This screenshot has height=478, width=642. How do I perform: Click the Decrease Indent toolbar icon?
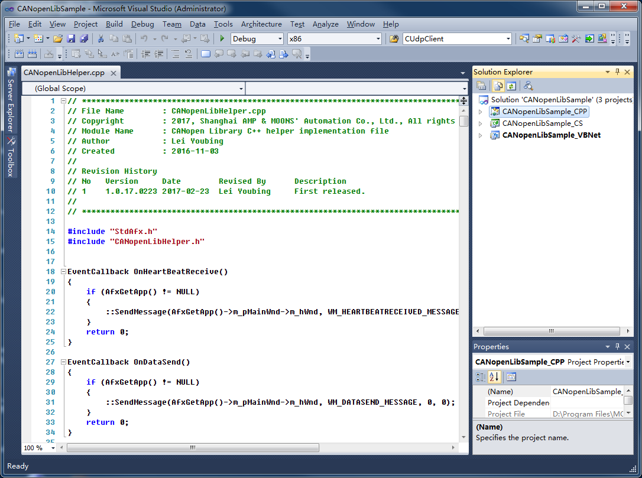tap(145, 54)
